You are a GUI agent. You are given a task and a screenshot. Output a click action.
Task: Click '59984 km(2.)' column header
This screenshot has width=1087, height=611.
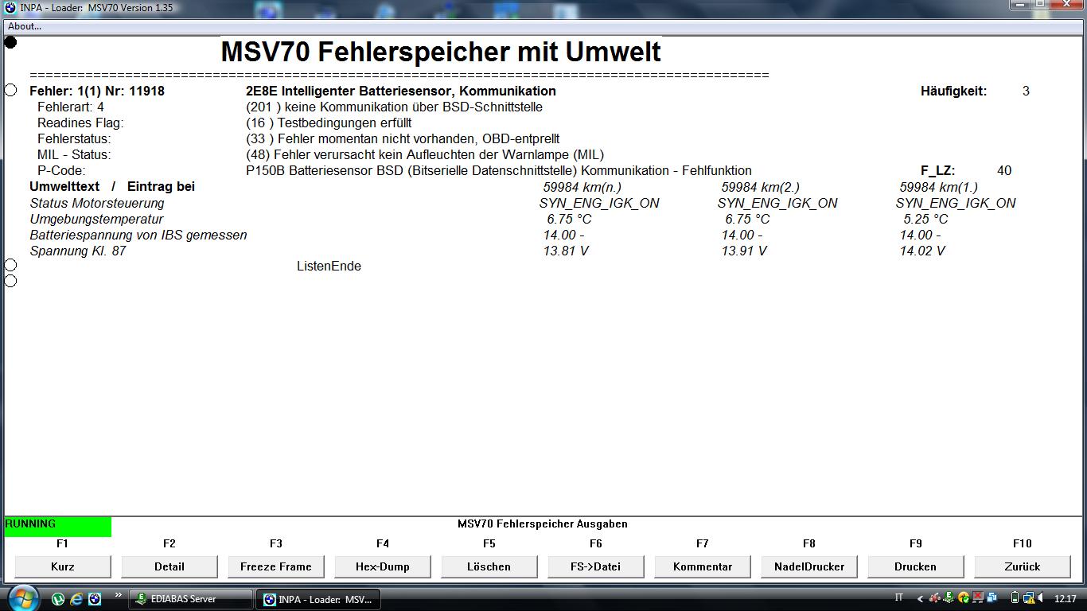click(761, 188)
